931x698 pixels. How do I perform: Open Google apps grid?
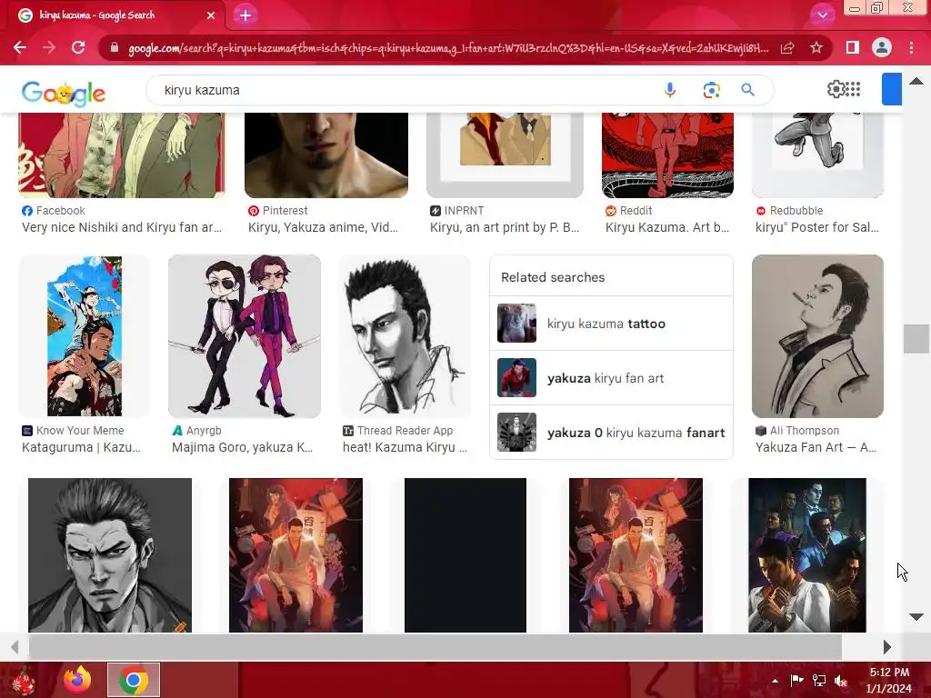click(853, 89)
